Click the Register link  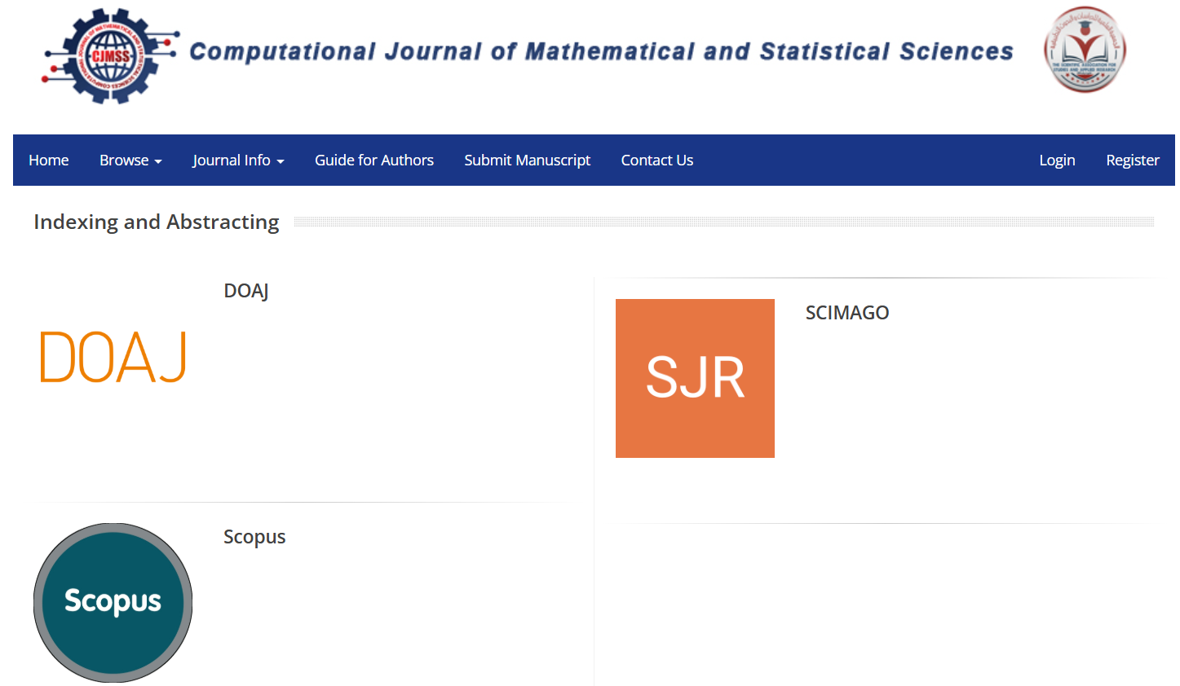coord(1133,161)
